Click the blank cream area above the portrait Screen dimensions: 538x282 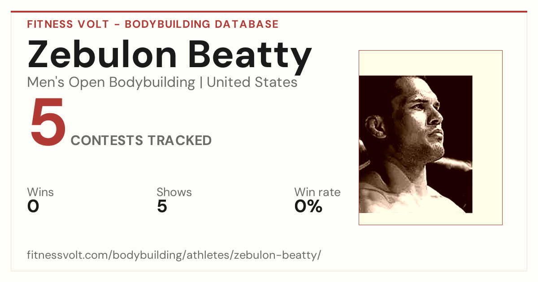coord(430,63)
